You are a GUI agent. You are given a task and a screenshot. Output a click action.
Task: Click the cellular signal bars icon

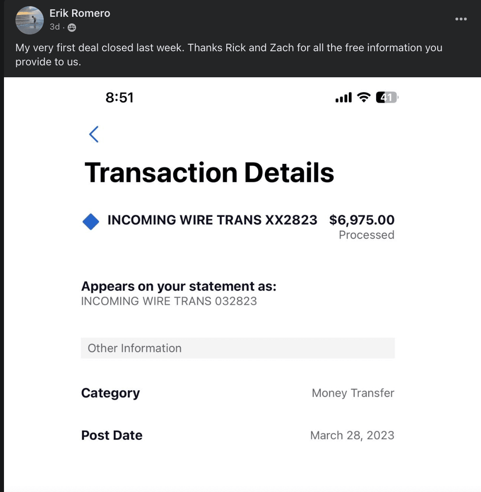tap(344, 98)
